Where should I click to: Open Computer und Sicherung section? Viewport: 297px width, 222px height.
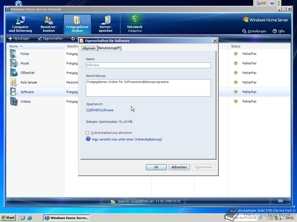(x=20, y=24)
